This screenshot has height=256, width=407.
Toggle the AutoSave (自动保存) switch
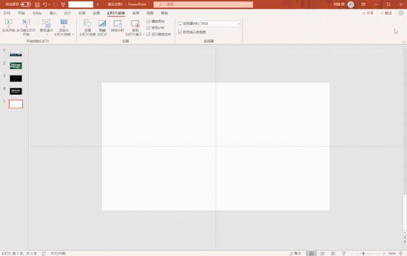[x=25, y=4]
